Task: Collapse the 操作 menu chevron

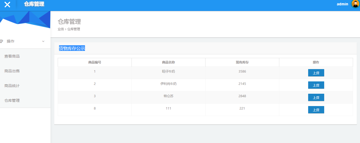Action: click(x=43, y=41)
